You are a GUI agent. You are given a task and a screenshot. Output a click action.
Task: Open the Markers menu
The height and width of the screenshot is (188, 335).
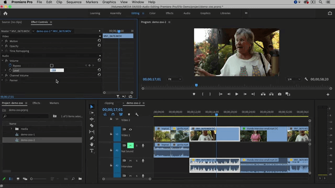point(92,2)
